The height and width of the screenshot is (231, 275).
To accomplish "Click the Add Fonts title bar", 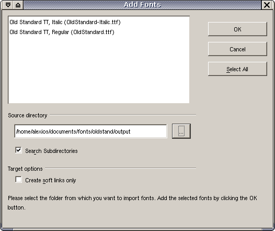I will [142, 5].
